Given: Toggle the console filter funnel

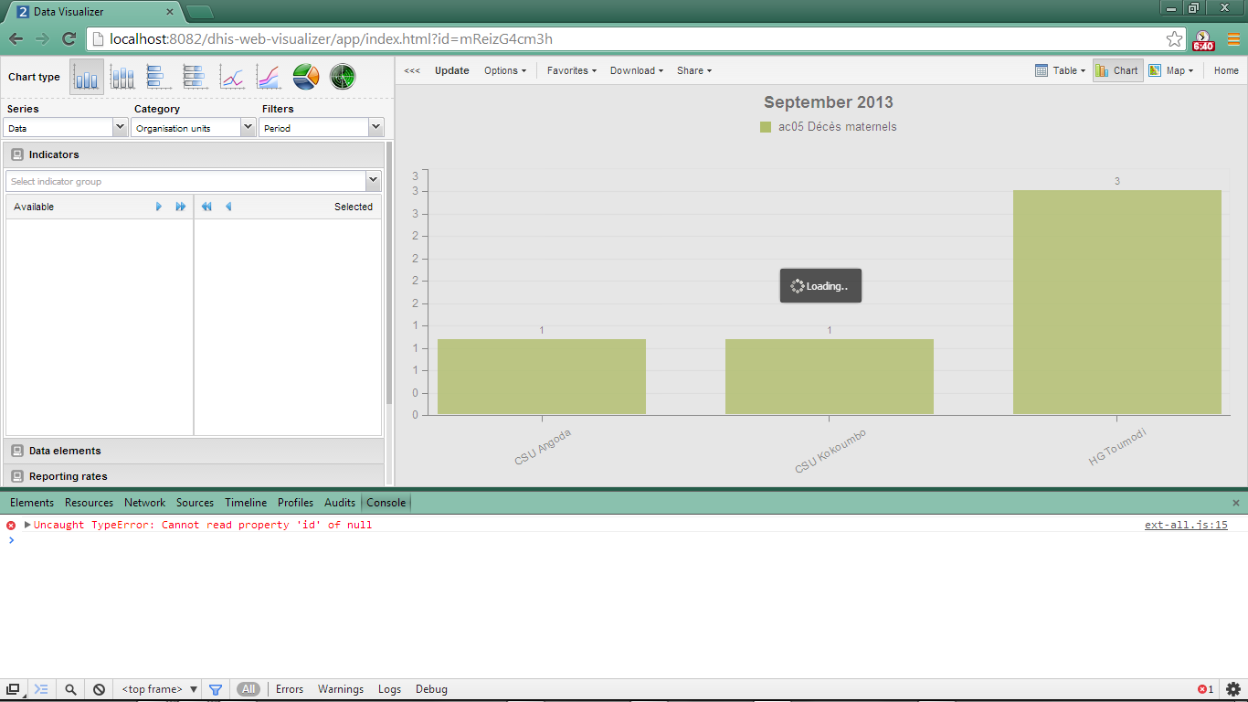Looking at the screenshot, I should coord(216,689).
